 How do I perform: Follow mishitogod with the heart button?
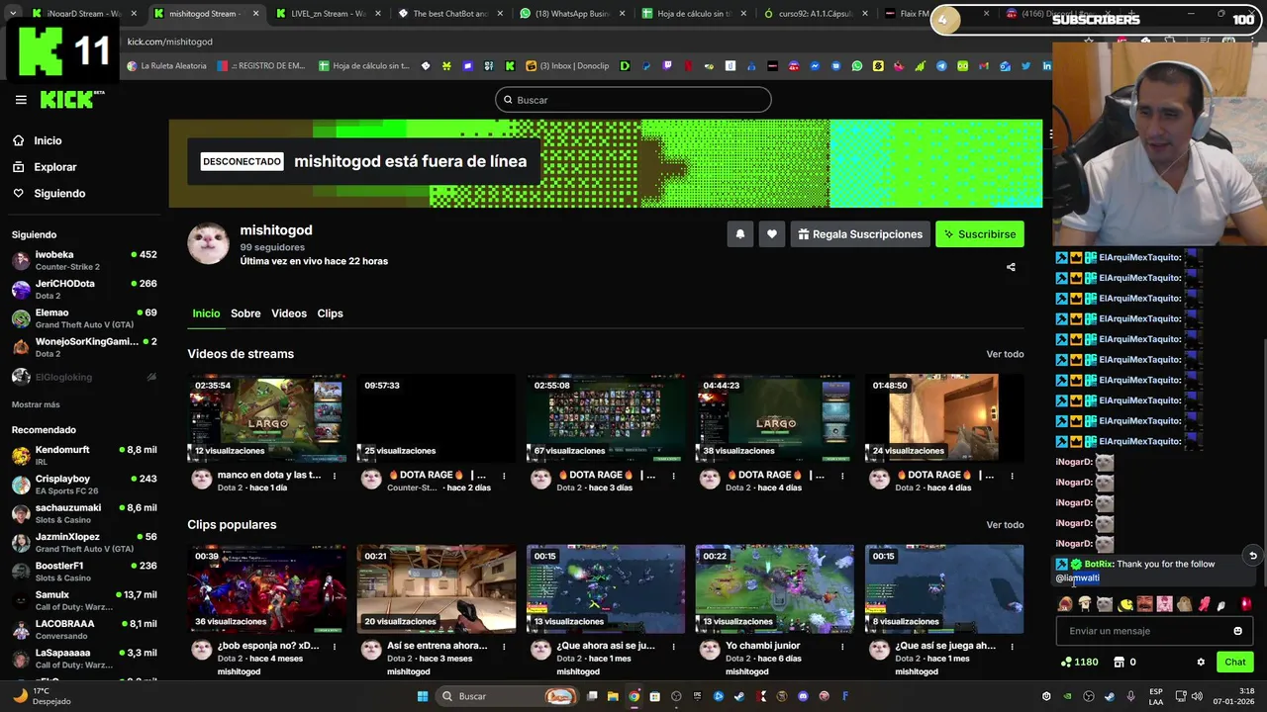(772, 234)
